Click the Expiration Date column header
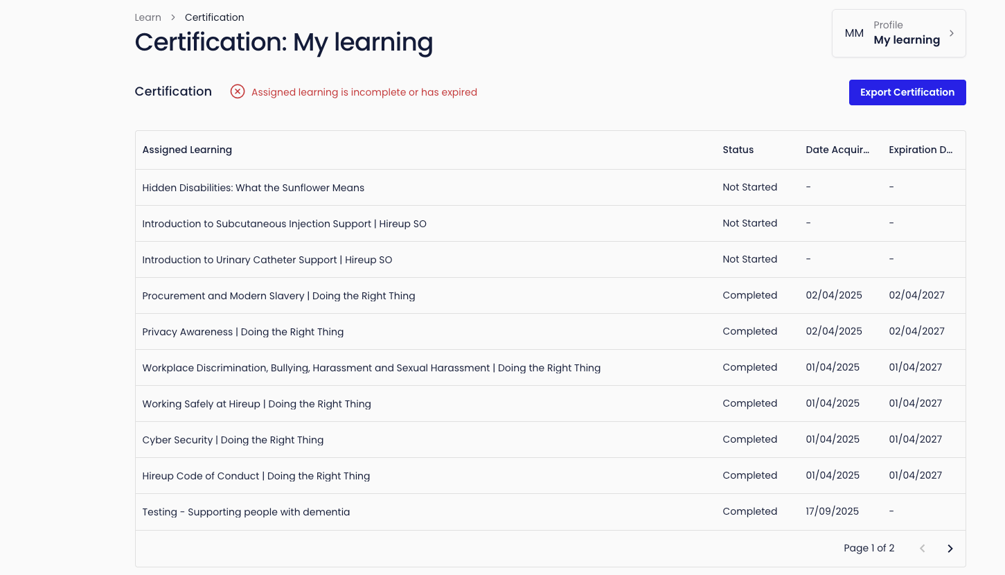 tap(920, 150)
